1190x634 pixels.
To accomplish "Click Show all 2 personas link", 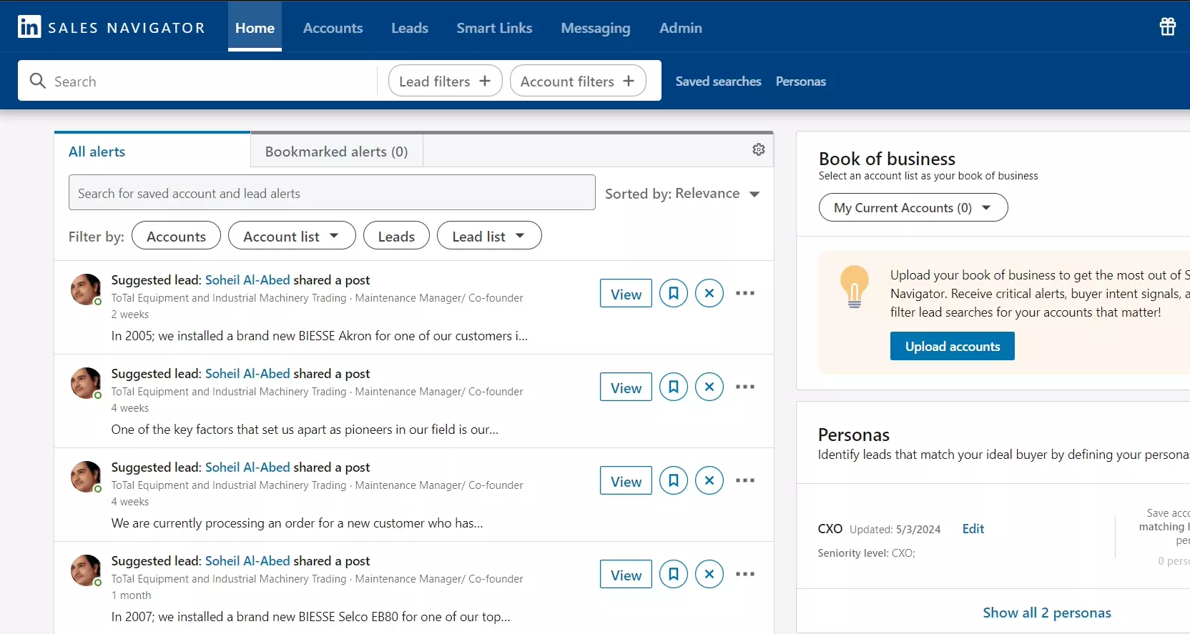I will click(x=1047, y=613).
